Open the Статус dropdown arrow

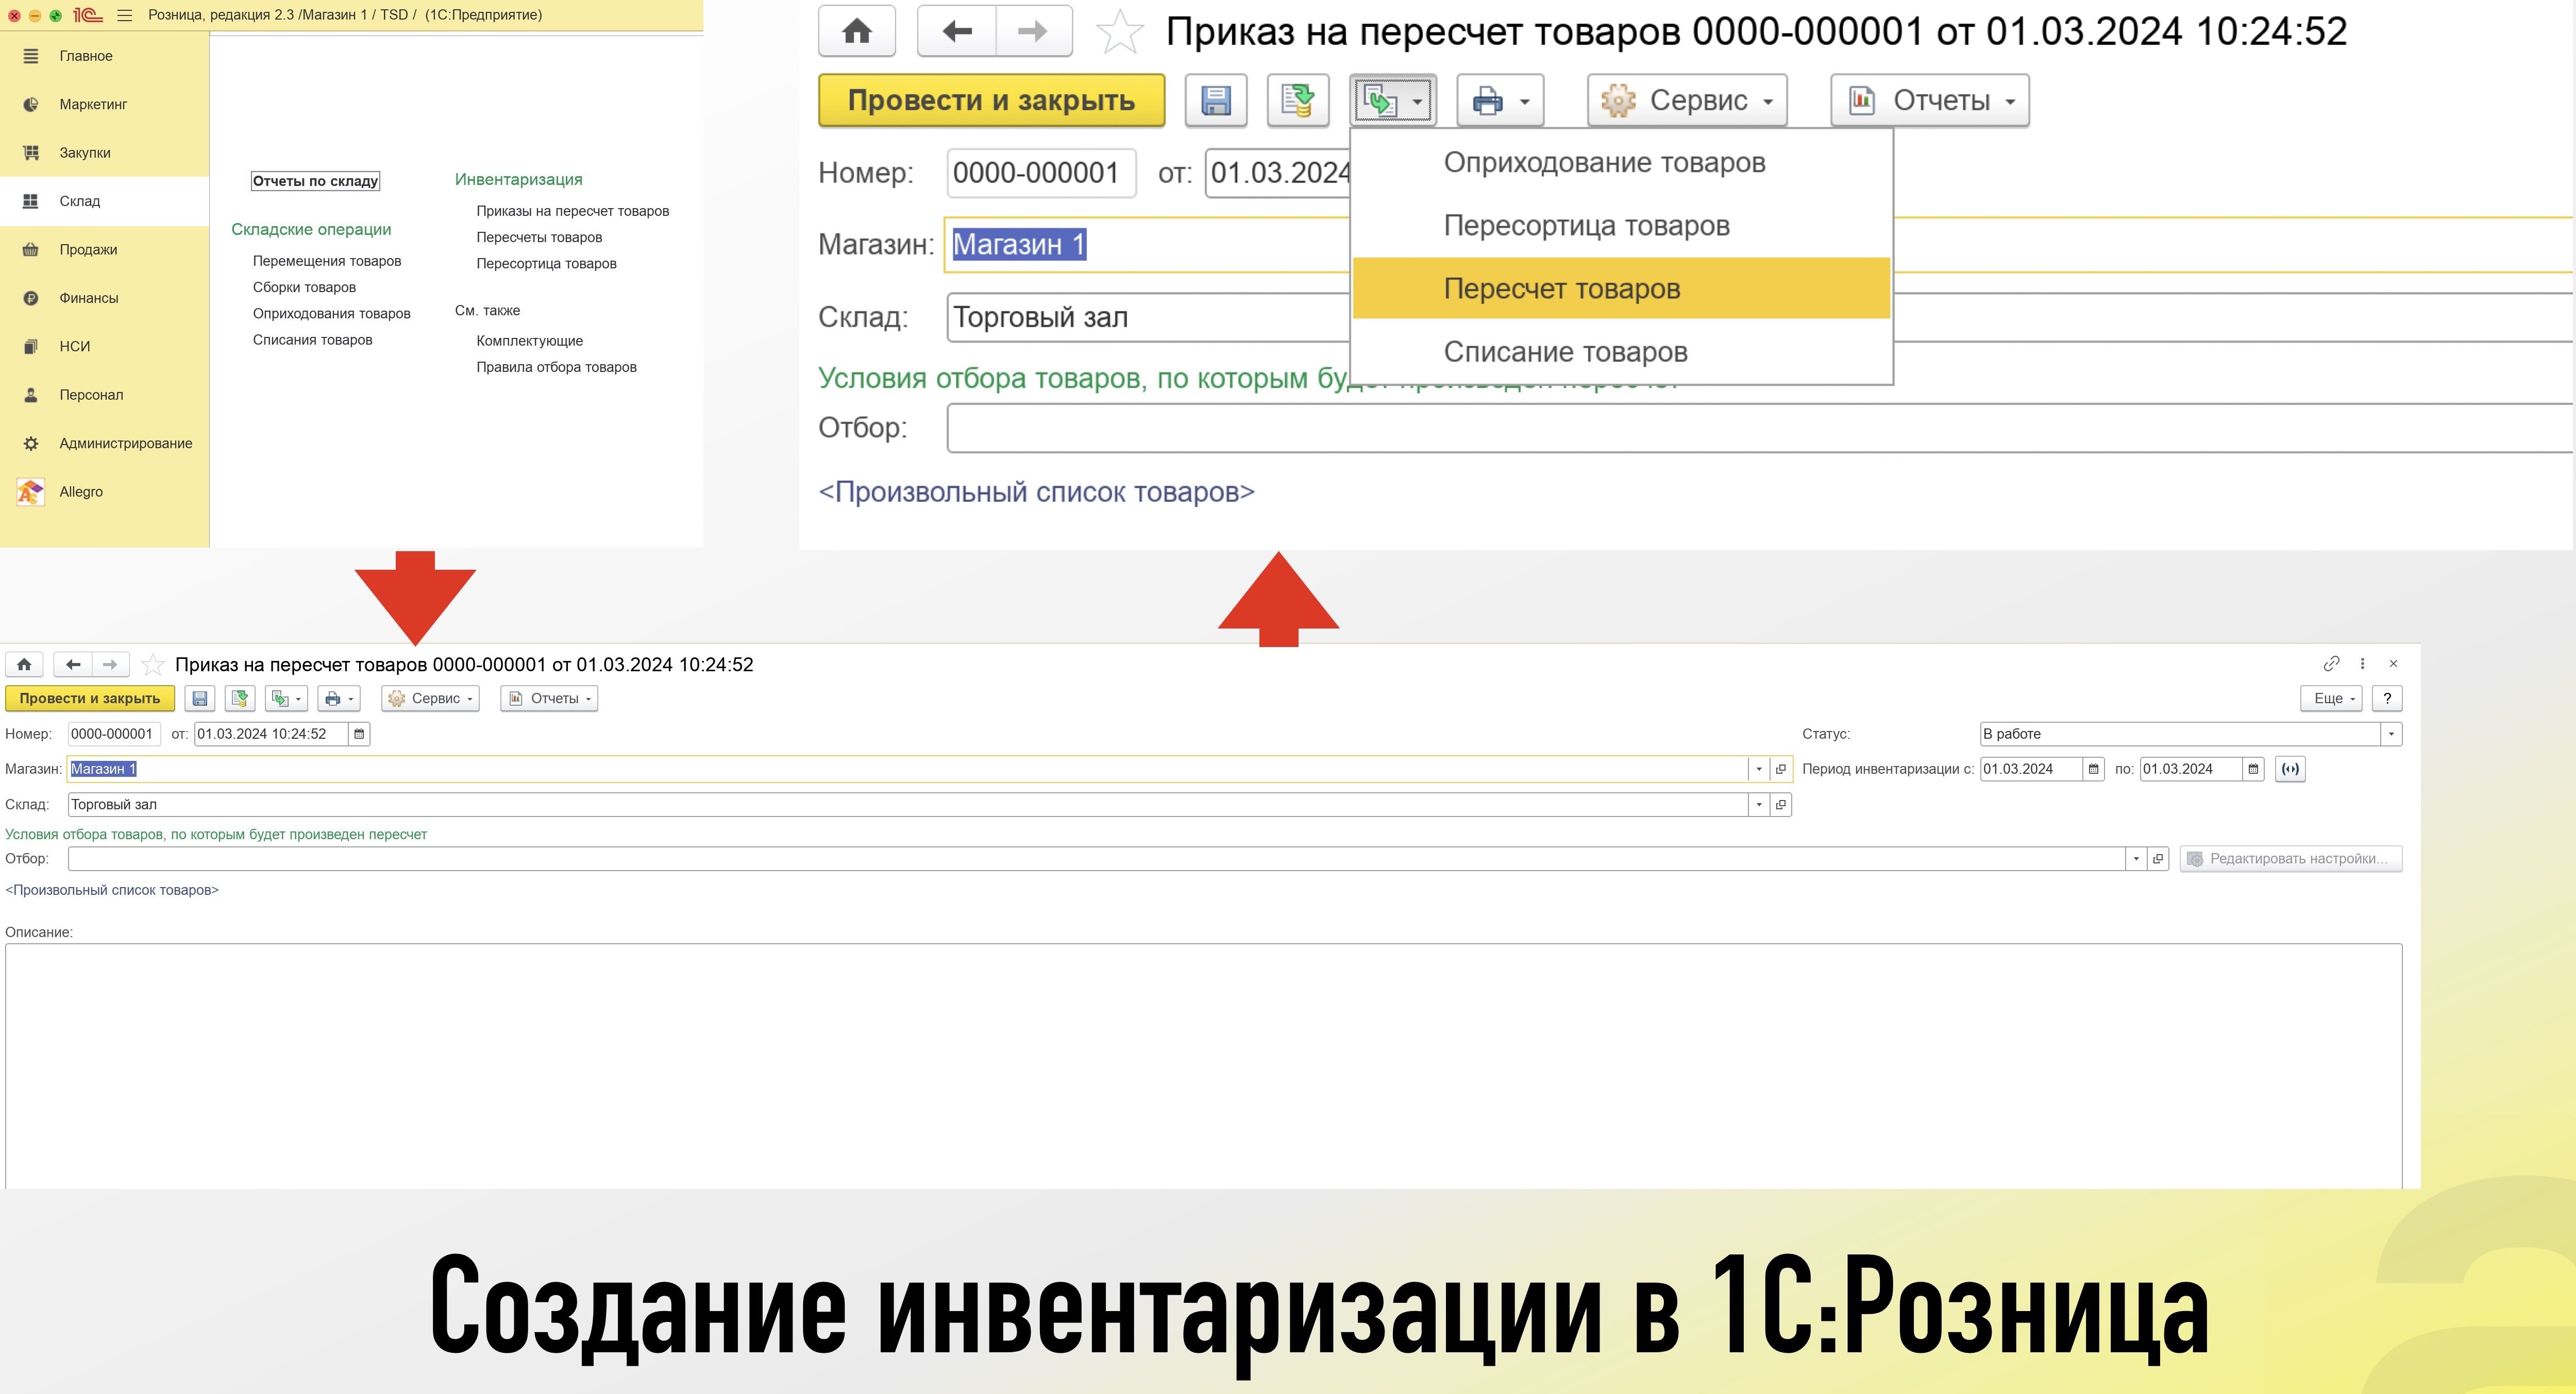coord(2391,734)
